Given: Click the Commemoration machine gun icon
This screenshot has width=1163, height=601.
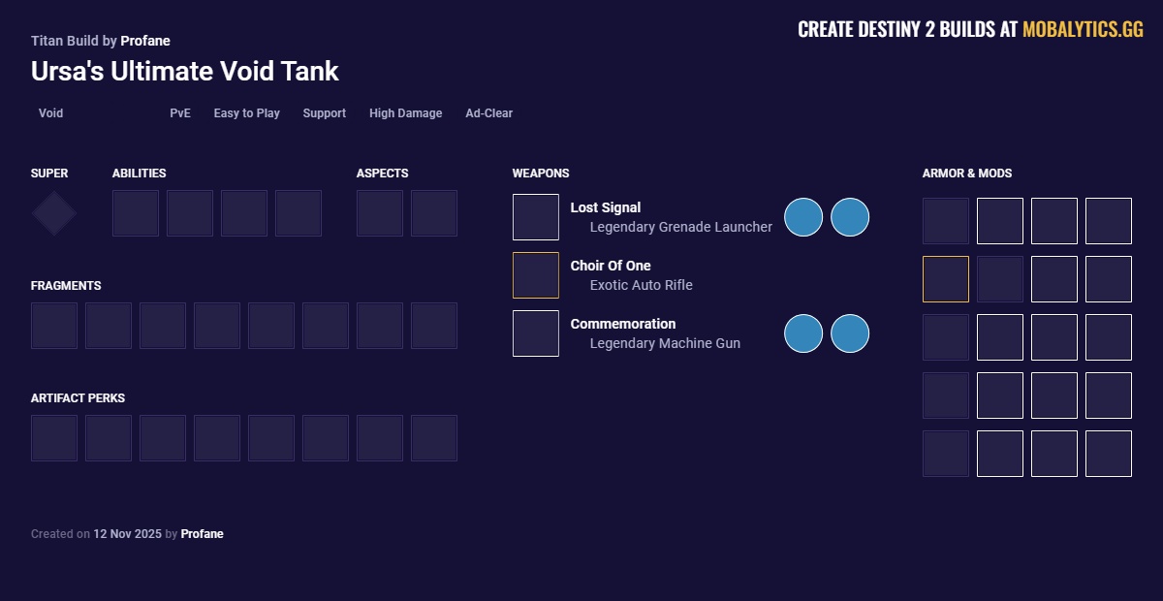Looking at the screenshot, I should tap(536, 333).
